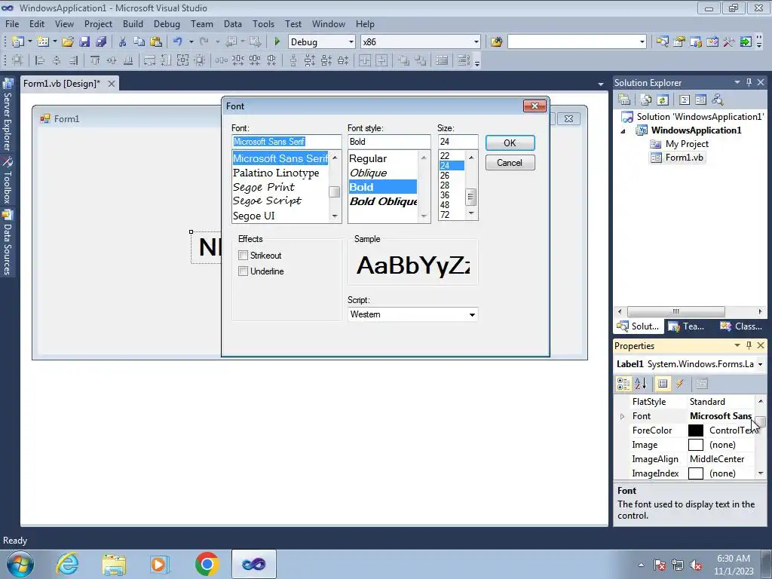The image size is (772, 579).
Task: Open Solution Explorer from the main toolbar
Action: point(662,42)
